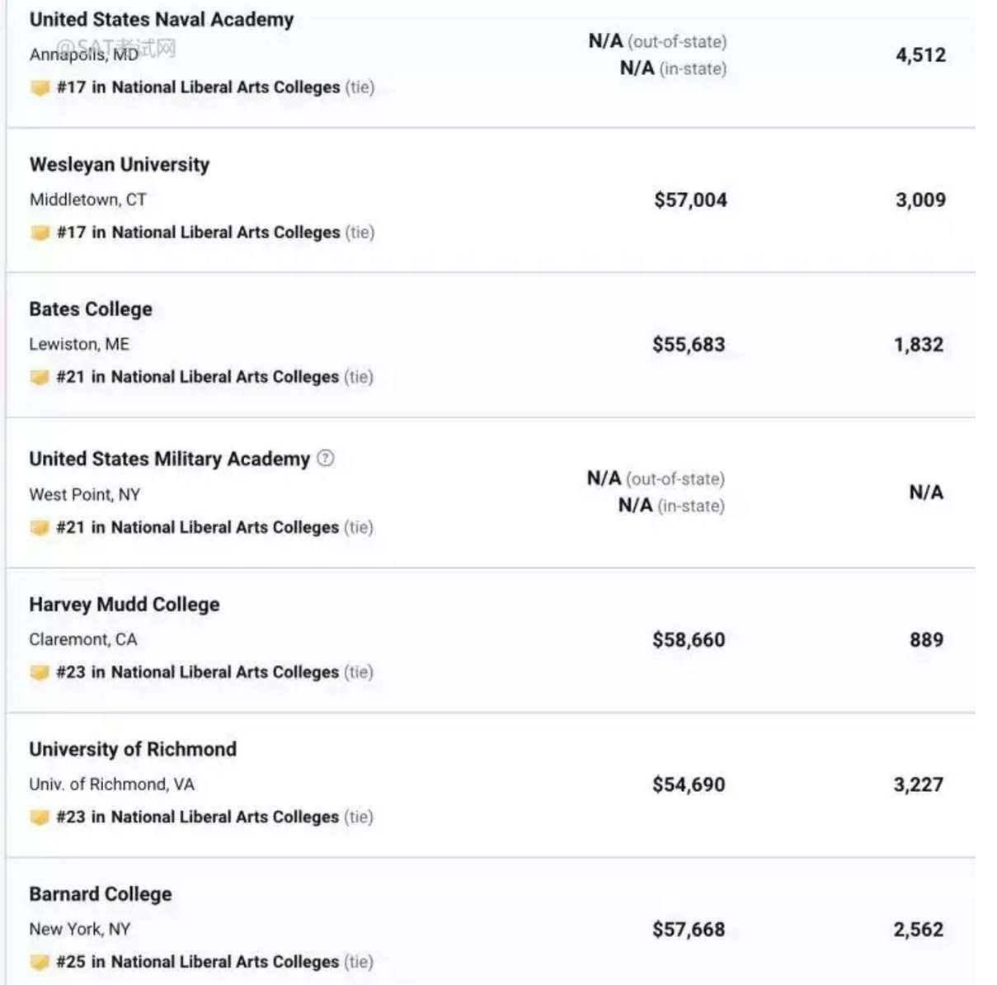
Task: Click the badge icon under Barnard College
Action: click(39, 962)
